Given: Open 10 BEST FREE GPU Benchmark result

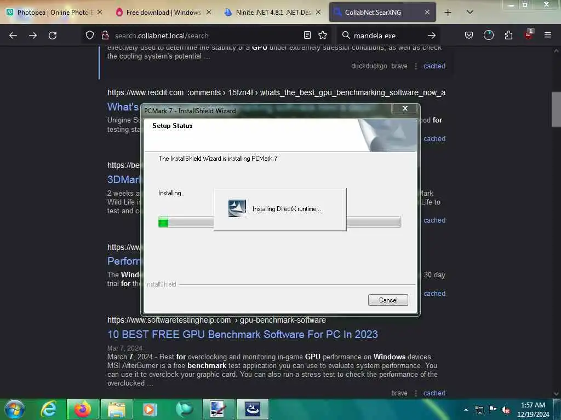Looking at the screenshot, I should point(243,334).
